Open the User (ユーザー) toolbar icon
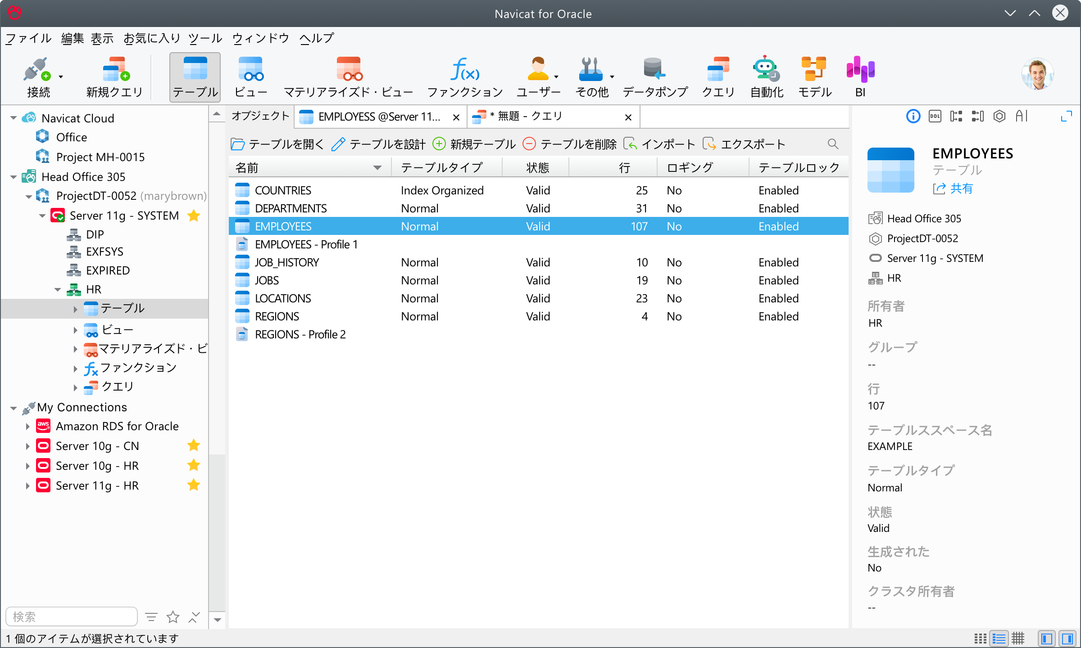1081x648 pixels. click(538, 77)
